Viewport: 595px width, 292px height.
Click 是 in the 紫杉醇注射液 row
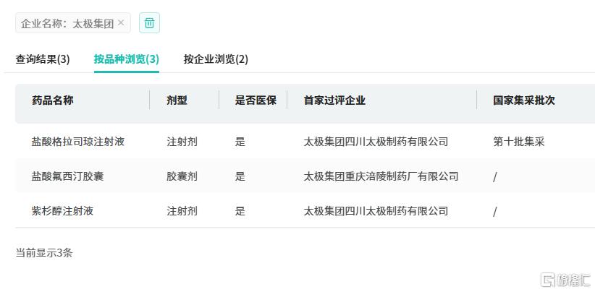click(x=240, y=211)
